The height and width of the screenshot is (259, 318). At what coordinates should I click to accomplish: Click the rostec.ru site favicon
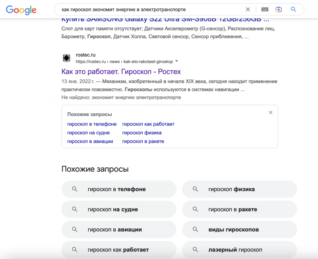point(66,58)
